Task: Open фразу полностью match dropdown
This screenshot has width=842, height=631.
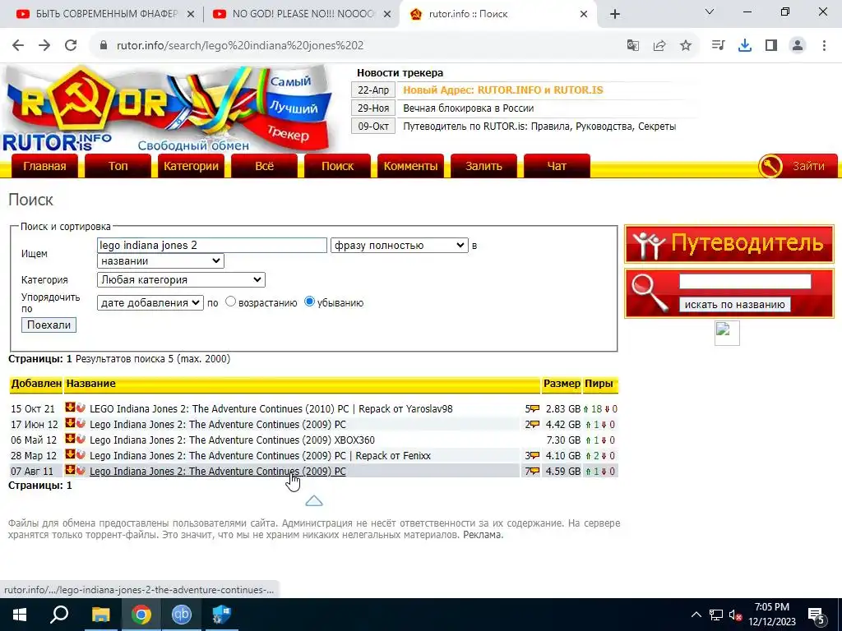Action: coord(400,245)
